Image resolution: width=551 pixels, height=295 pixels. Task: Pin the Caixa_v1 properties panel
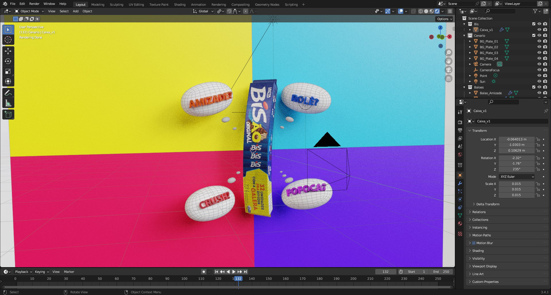pos(546,111)
